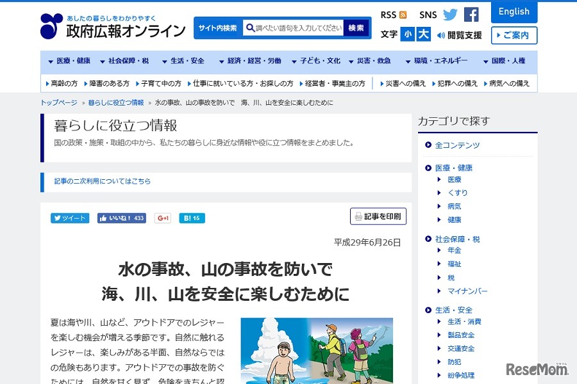The image size is (577, 384).
Task: Open the sidebar マイナンバー category link
Action: click(467, 291)
